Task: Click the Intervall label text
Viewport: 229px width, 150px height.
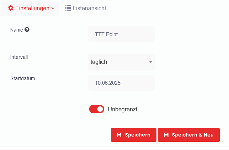Action: point(19,57)
